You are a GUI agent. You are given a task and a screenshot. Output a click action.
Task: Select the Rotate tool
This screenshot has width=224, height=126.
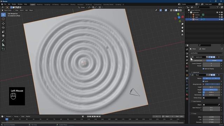pyautogui.click(x=3, y=28)
